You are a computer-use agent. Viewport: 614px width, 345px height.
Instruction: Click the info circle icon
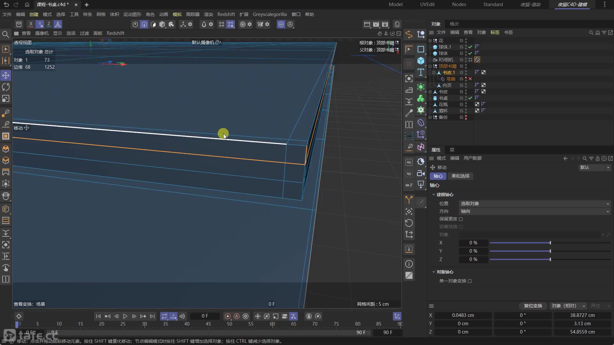coord(409,264)
